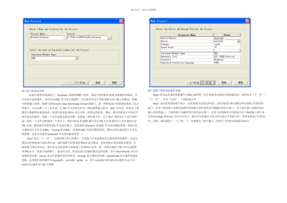Click 下一步 in the device settings dialog

click(208, 82)
